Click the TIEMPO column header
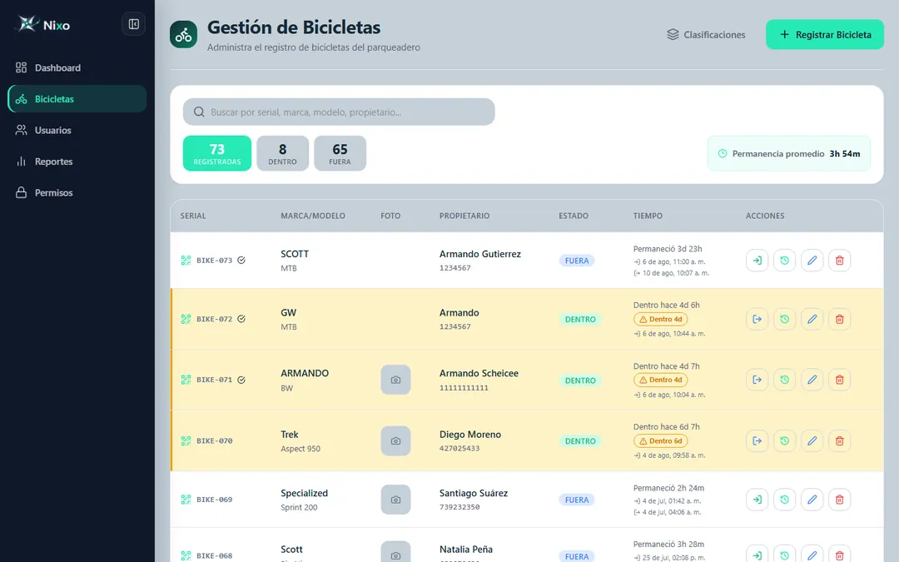This screenshot has width=899, height=562. click(648, 216)
